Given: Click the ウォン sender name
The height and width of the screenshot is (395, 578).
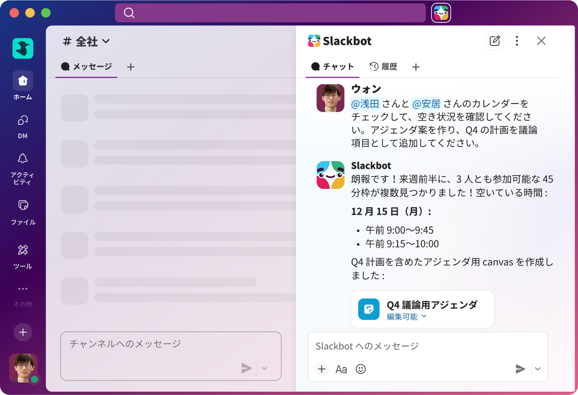Looking at the screenshot, I should [366, 89].
